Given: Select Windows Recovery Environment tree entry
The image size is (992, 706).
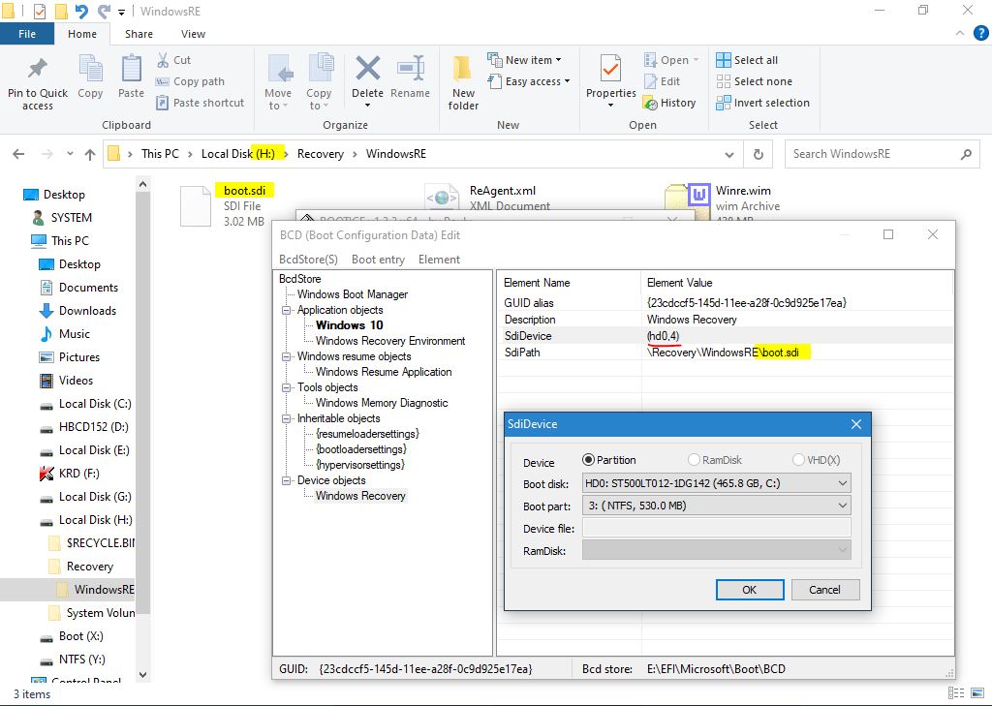Looking at the screenshot, I should tap(390, 341).
